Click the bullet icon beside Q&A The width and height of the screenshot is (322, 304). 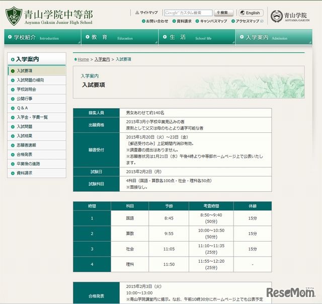(13, 108)
